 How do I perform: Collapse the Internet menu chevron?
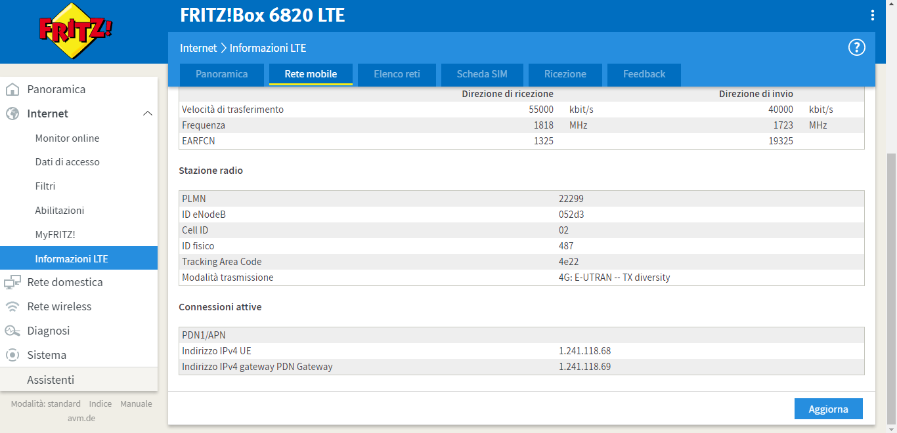tap(147, 113)
